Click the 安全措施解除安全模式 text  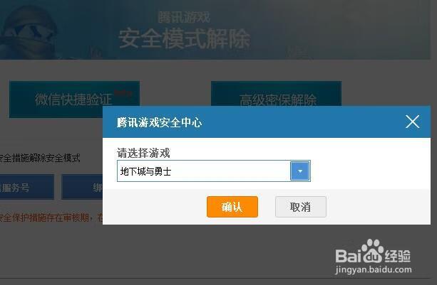point(40,158)
